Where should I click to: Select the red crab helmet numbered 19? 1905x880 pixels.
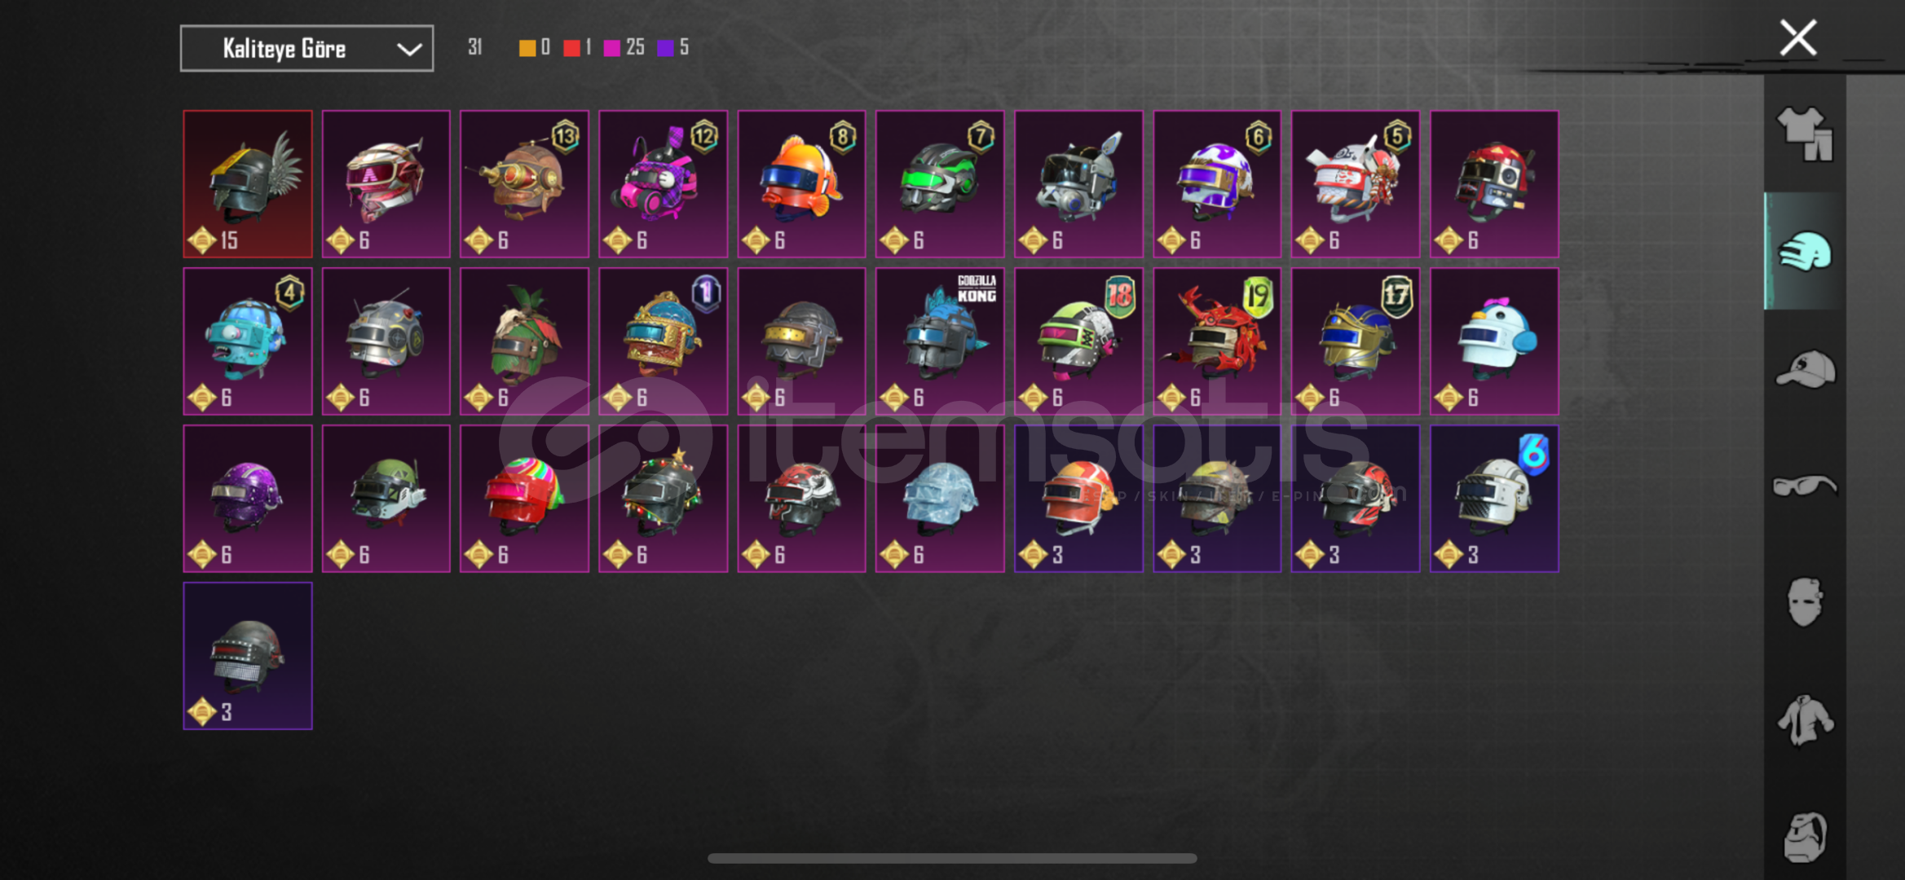coord(1217,341)
